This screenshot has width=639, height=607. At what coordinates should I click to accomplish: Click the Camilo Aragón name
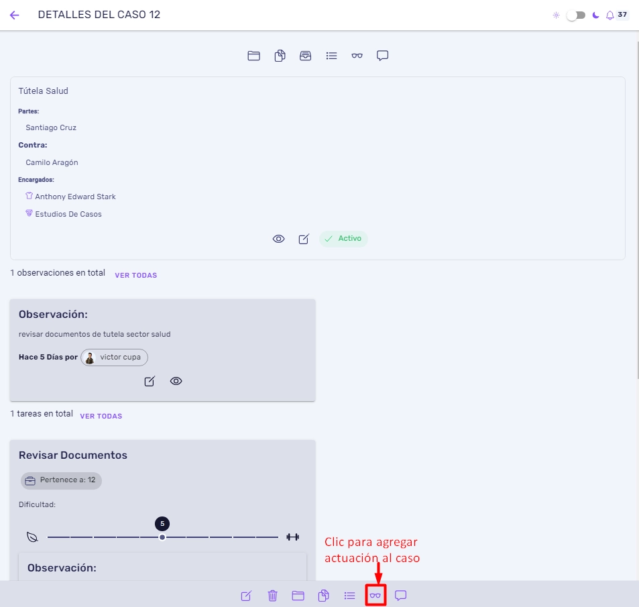pyautogui.click(x=52, y=163)
